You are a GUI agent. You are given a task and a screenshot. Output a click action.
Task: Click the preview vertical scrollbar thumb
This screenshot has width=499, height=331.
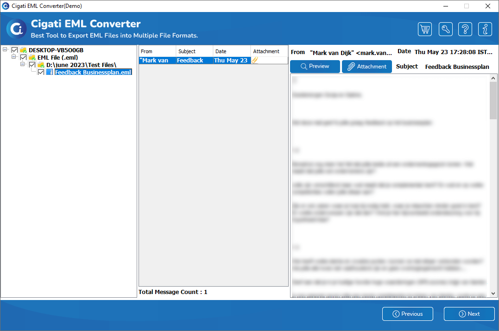pos(493,100)
